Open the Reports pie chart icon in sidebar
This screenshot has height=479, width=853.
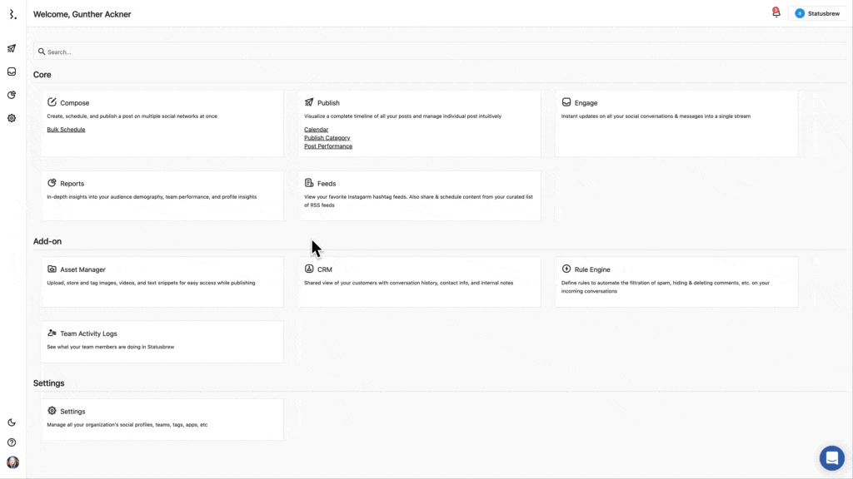point(11,95)
